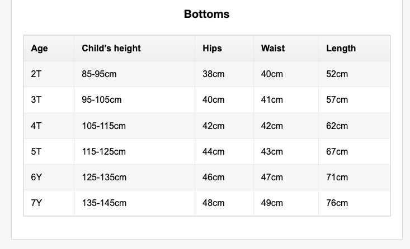This screenshot has height=249, width=410.
Task: Click the 135-145cm height cell
Action: 104,203
